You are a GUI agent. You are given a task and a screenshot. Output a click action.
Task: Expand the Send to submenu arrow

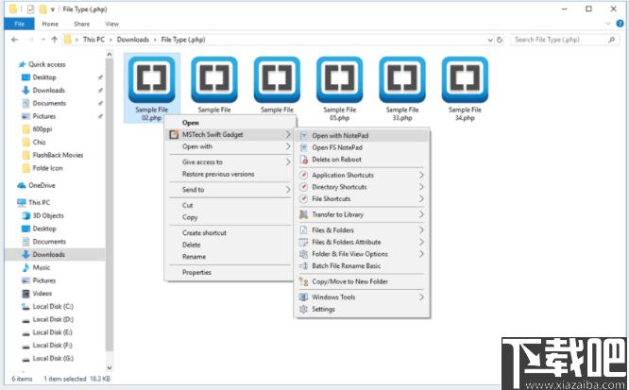tap(288, 190)
